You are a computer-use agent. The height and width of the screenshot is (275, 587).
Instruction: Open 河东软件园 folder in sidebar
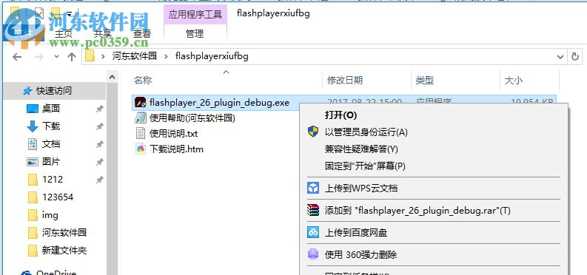[x=64, y=232]
